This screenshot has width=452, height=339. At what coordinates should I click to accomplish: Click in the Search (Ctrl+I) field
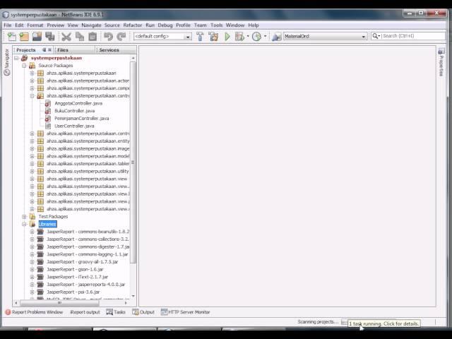click(x=412, y=36)
